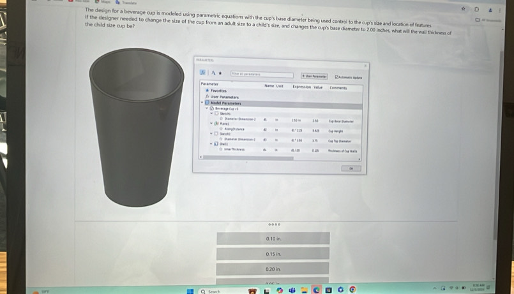Open the battery status tray icon
Viewport: 514px width, 294px height.
point(464,288)
